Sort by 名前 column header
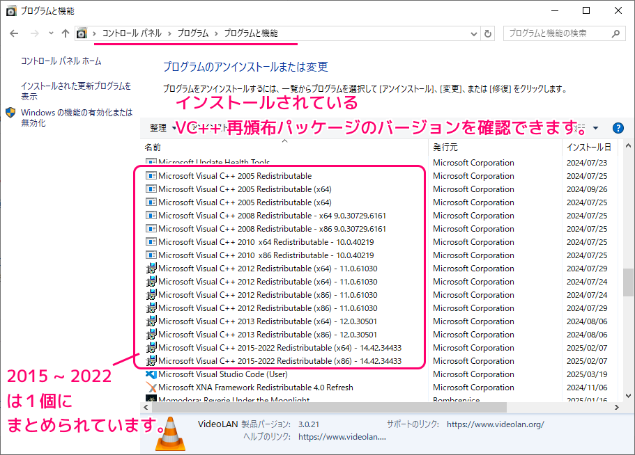635x455 pixels. pyautogui.click(x=153, y=147)
